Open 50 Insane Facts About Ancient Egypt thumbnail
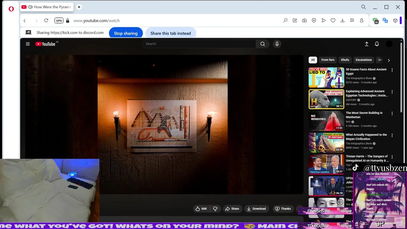407x229 pixels. click(326, 77)
